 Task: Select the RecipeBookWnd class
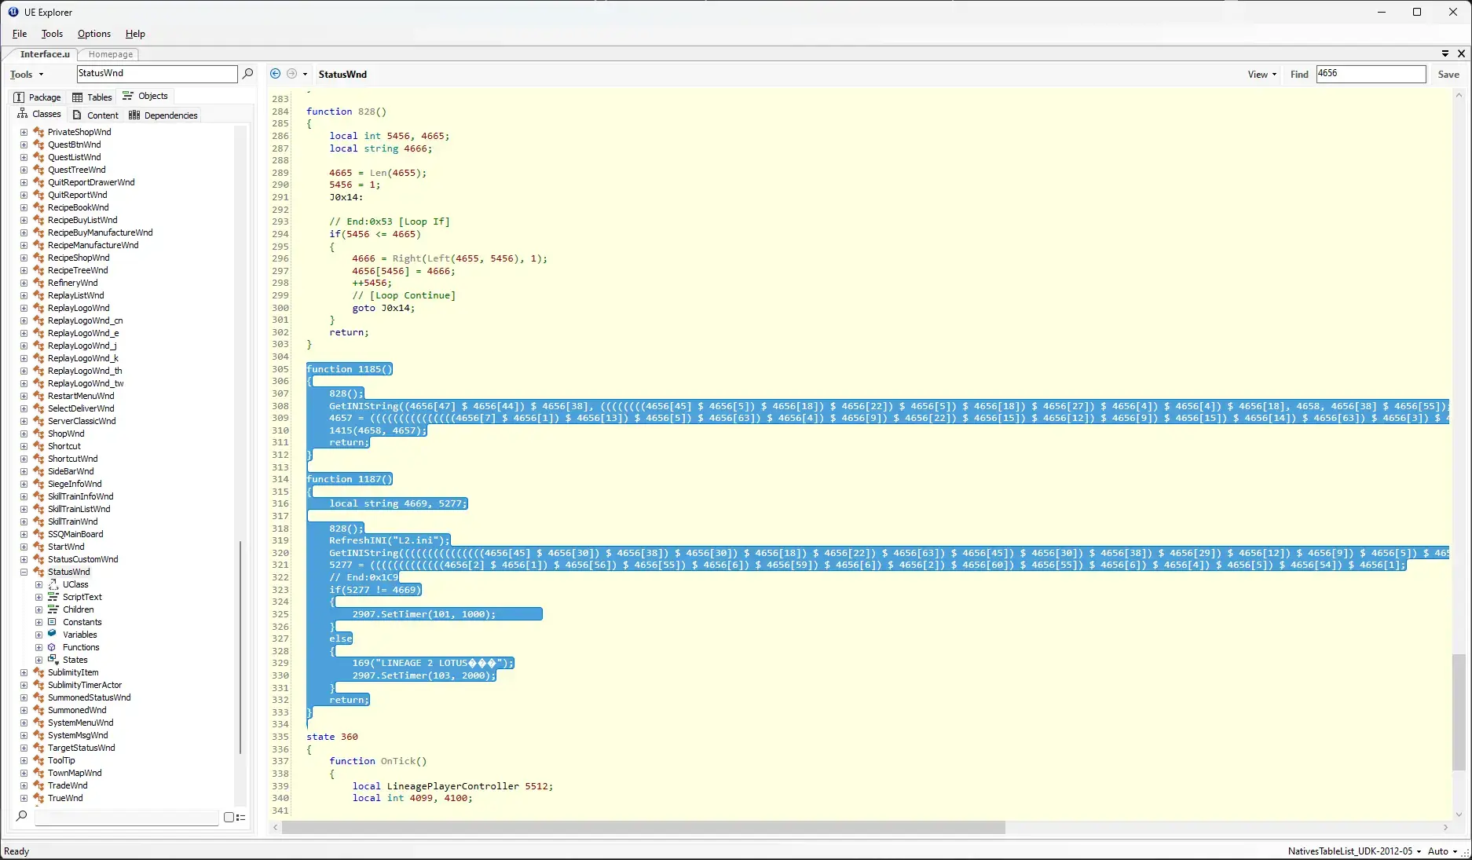[78, 207]
